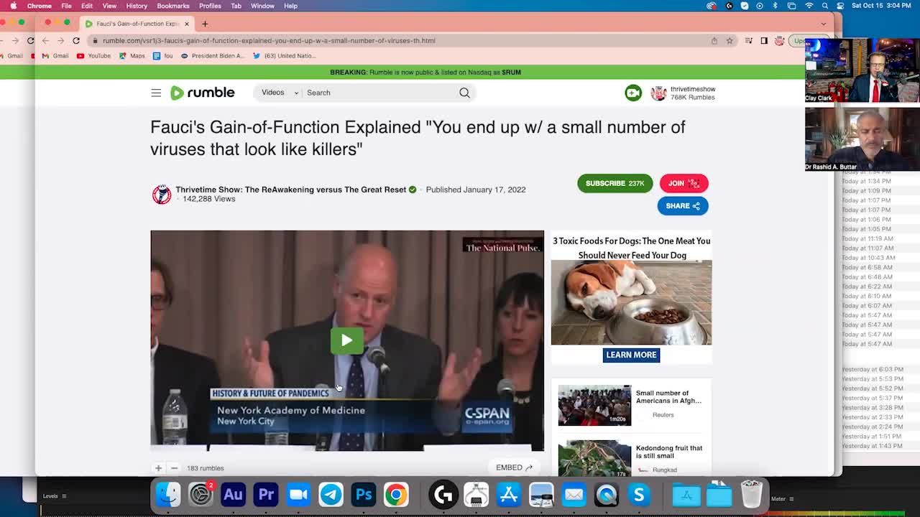Open the thrivetimeshow profile avatar

point(658,93)
